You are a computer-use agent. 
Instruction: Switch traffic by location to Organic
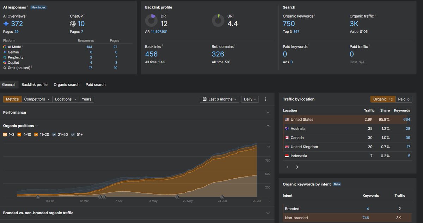pyautogui.click(x=383, y=99)
